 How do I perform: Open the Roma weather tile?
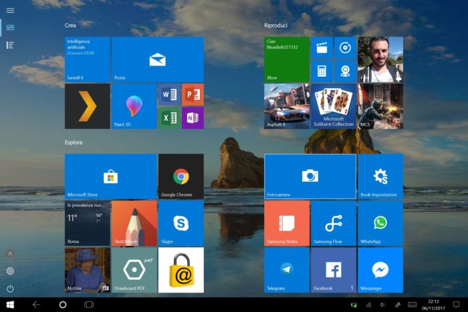tap(88, 223)
